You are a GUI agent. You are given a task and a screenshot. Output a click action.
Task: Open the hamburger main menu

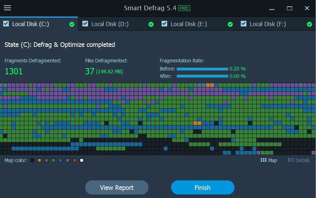[x=7, y=8]
